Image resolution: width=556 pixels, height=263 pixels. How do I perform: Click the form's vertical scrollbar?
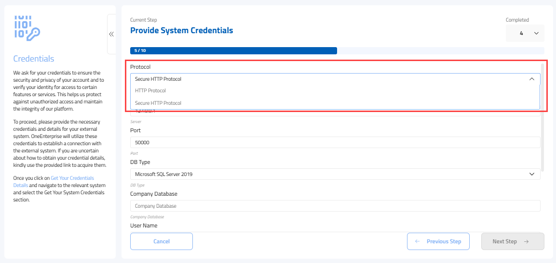tap(542, 115)
